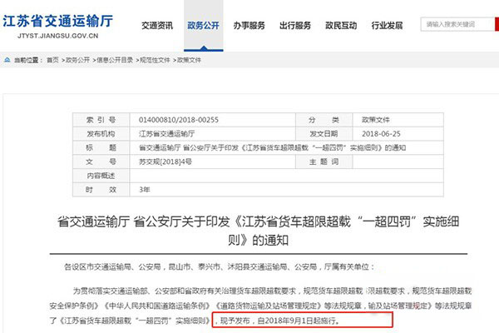This screenshot has width=499, height=333.
Task: Click the 政策文件 breadcrumb link
Action: (189, 61)
